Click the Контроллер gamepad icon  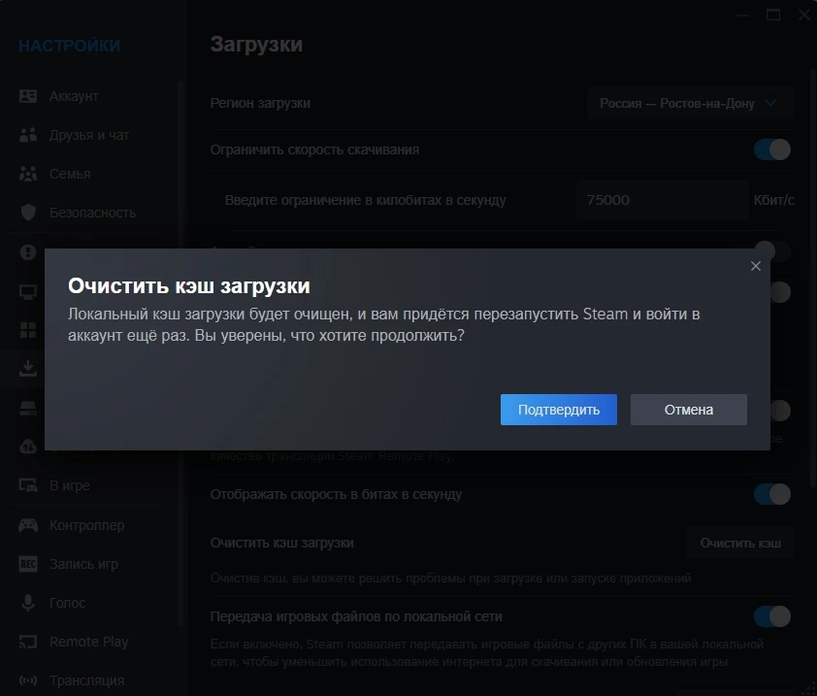pyautogui.click(x=28, y=525)
